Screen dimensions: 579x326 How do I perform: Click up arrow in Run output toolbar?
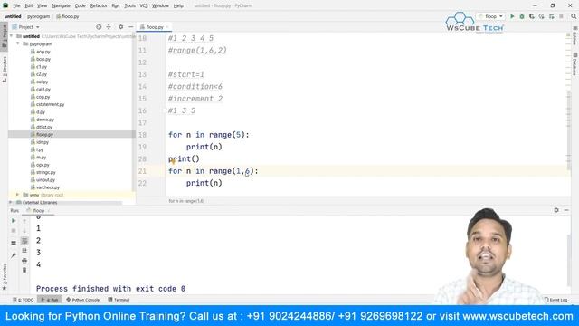24,221
